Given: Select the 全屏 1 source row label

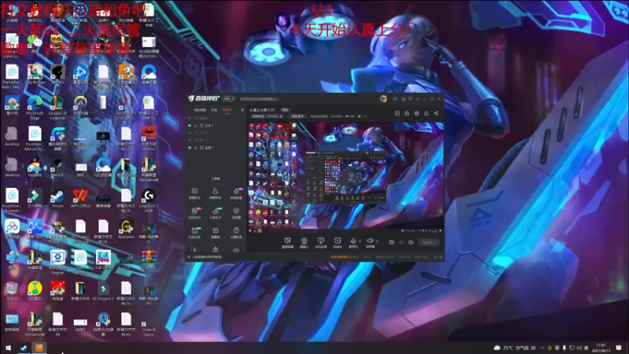Looking at the screenshot, I should click(209, 148).
